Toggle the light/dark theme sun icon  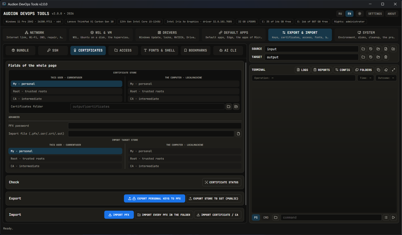click(359, 14)
